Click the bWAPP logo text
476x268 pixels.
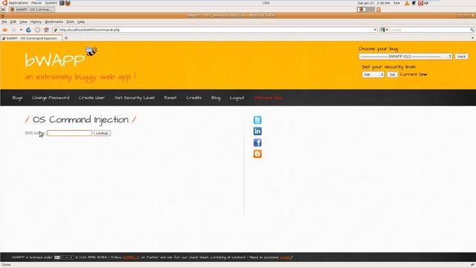[54, 60]
